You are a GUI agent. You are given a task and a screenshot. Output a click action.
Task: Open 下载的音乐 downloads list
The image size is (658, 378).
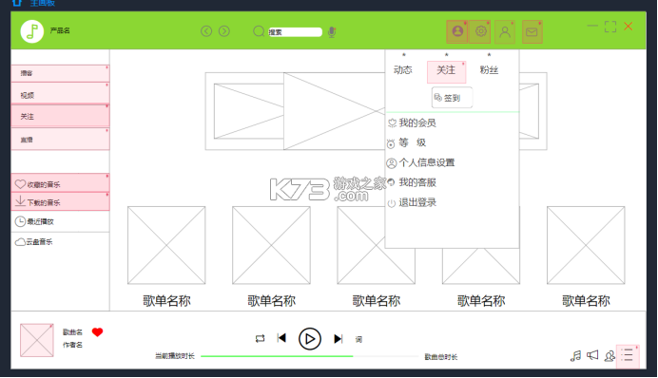pos(61,201)
